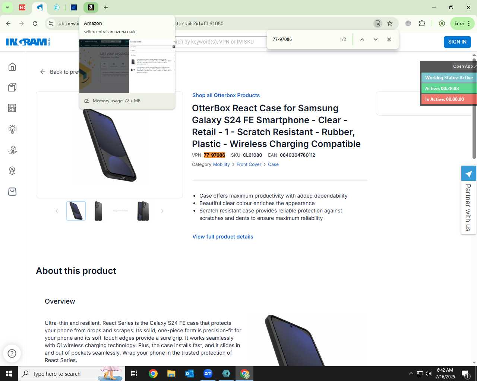The image size is (477, 381).
Task: Open File Explorer from taskbar
Action: pyautogui.click(x=171, y=374)
